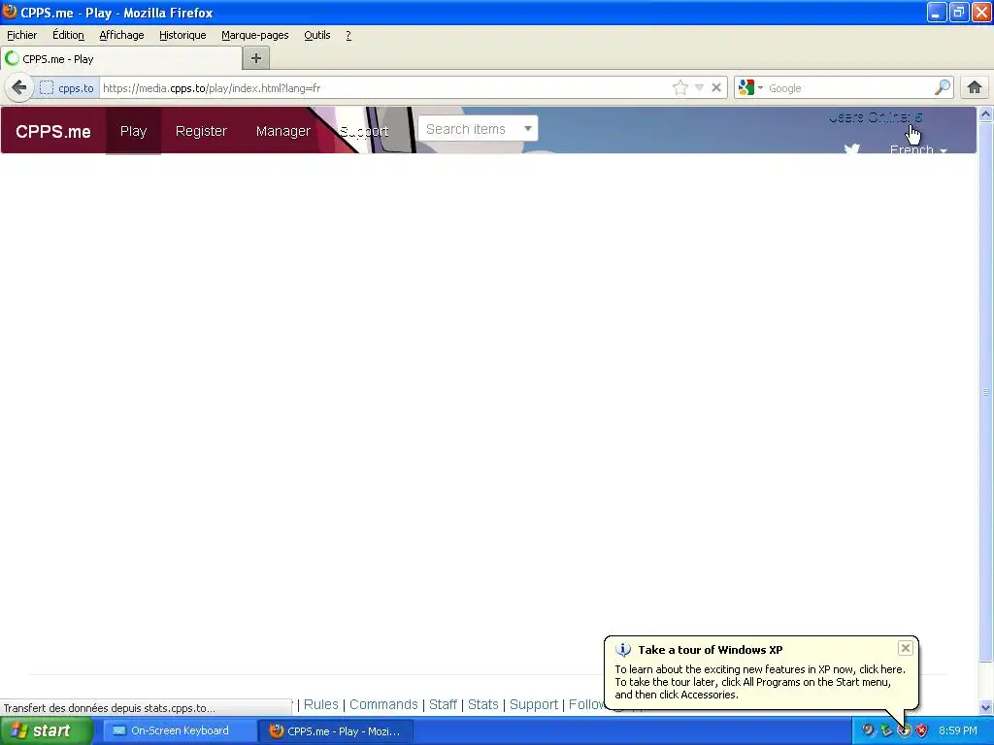
Task: Open a new tab with plus button
Action: click(x=256, y=58)
